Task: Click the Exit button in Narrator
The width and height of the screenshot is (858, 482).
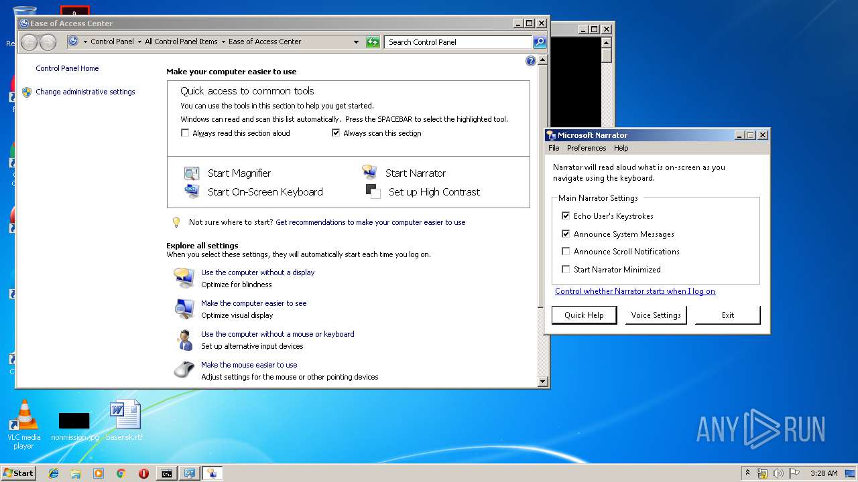Action: click(x=728, y=315)
